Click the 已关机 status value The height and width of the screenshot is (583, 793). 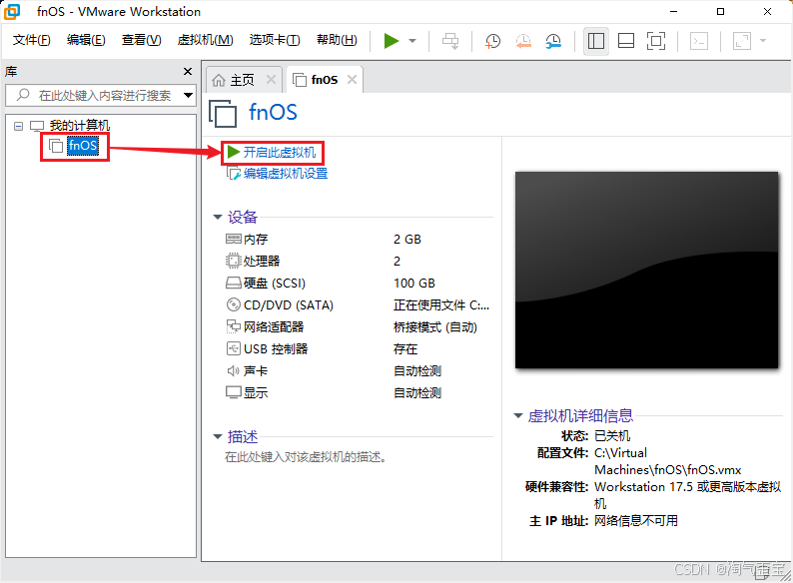tap(612, 436)
